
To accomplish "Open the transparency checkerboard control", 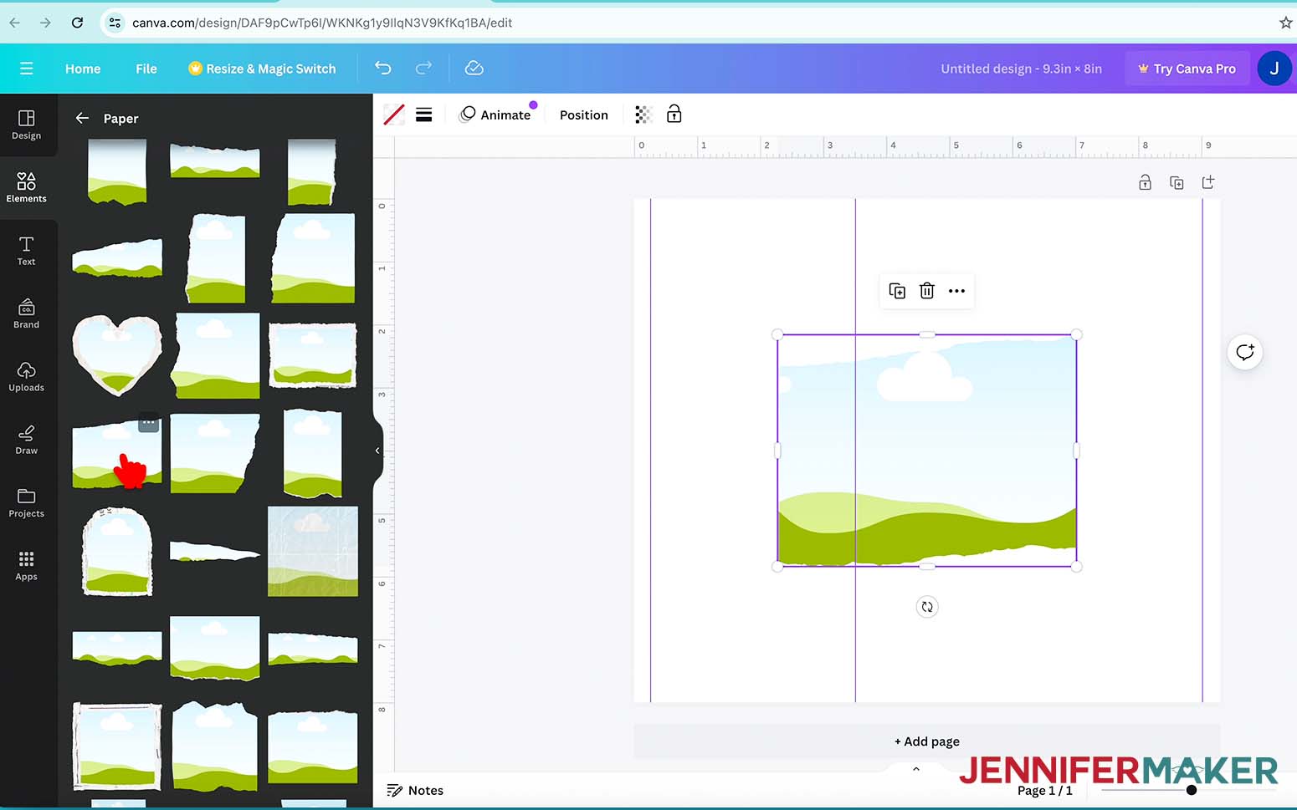I will (x=643, y=115).
